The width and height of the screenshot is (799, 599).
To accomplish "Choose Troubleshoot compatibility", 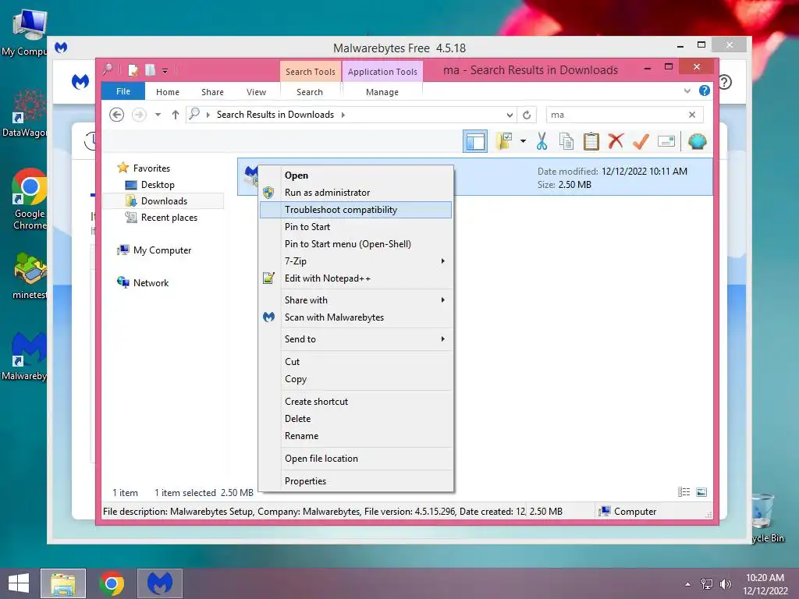I will pos(356,210).
